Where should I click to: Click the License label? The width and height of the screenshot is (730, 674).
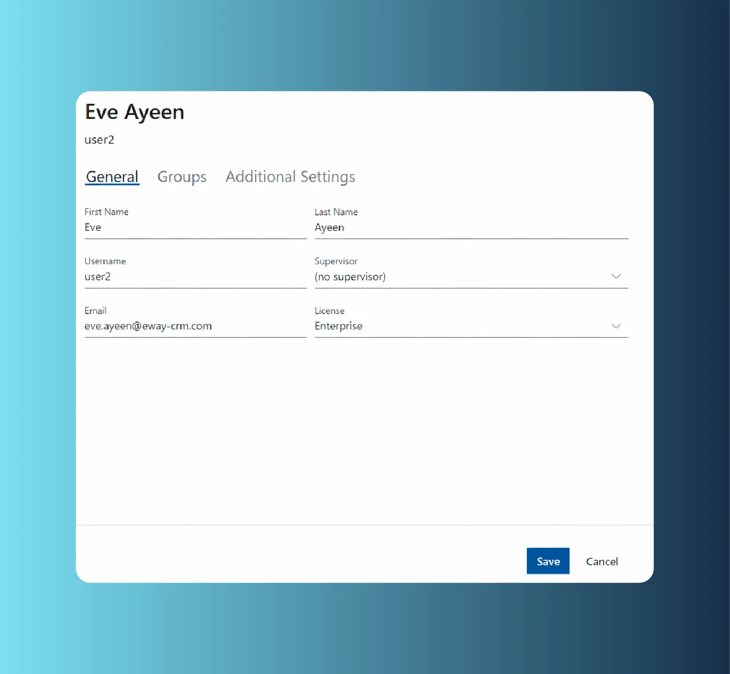pos(329,310)
